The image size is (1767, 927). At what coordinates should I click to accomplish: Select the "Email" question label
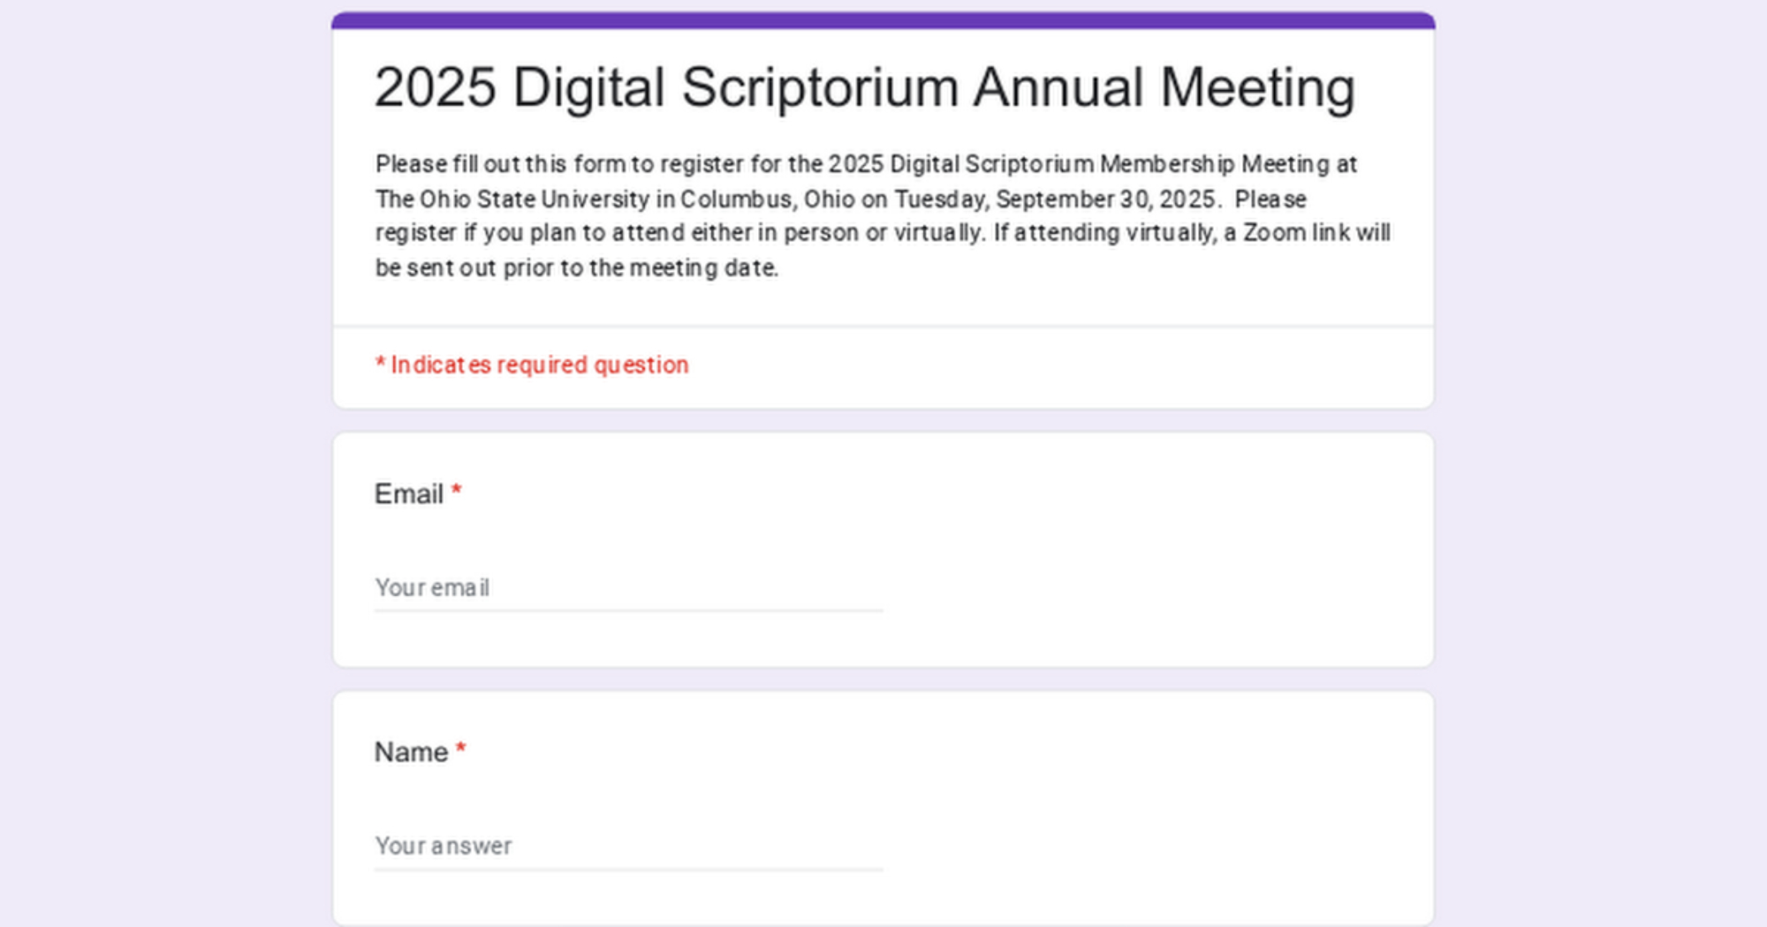pyautogui.click(x=408, y=494)
